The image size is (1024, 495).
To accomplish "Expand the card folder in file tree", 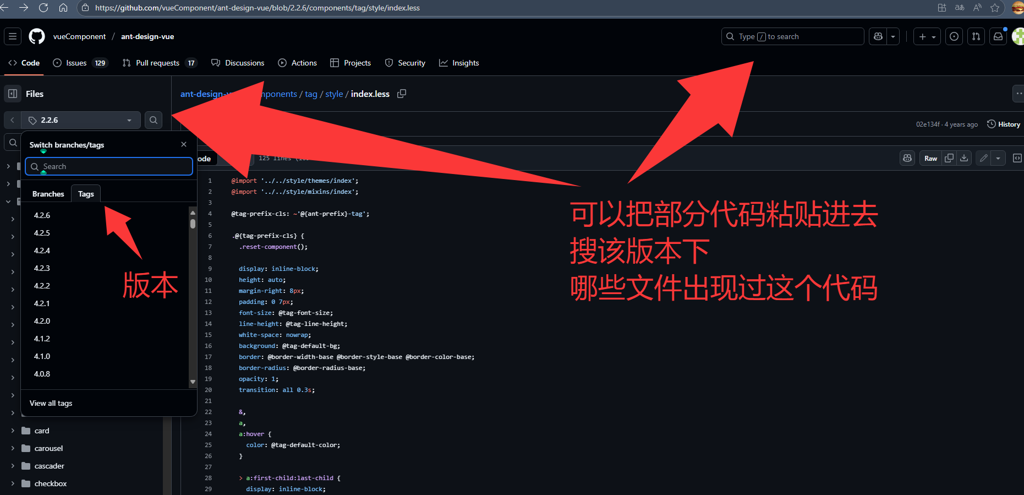I will point(13,431).
